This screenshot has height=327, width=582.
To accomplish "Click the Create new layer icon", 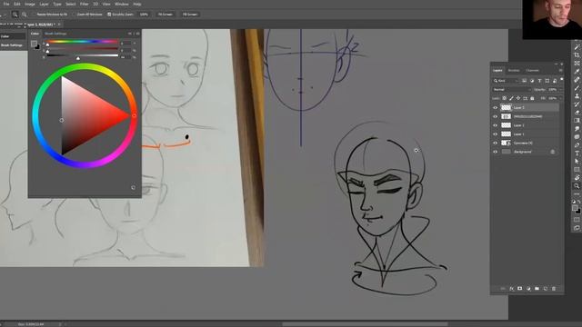I will (546, 289).
